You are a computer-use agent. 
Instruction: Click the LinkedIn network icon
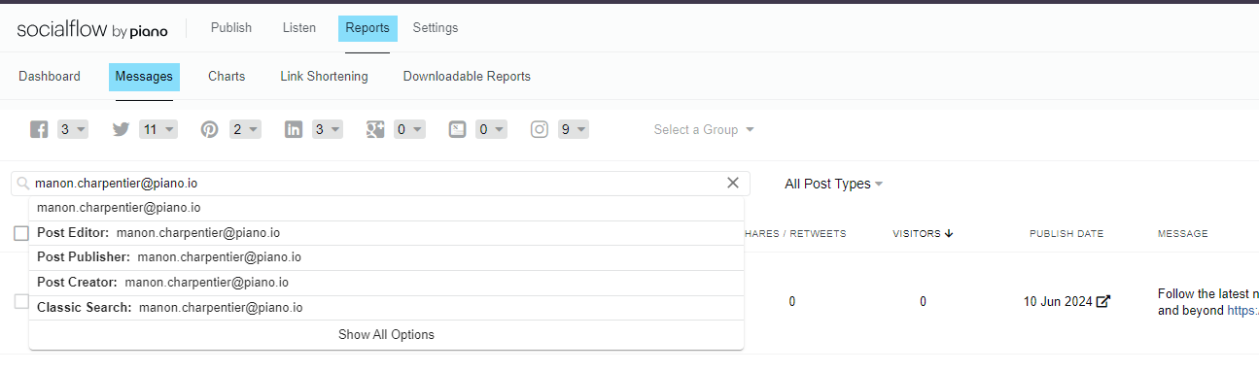294,130
